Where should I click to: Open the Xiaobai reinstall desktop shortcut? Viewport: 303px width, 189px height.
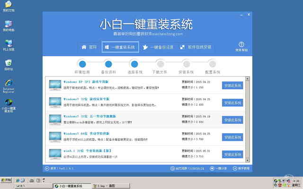click(9, 106)
